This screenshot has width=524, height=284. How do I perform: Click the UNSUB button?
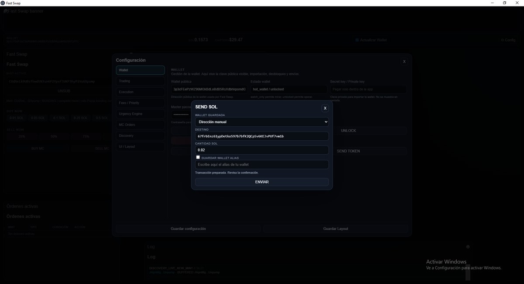[x=64, y=91]
